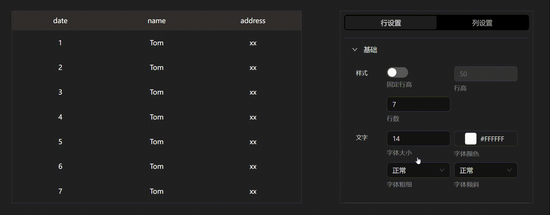Click the 字体倾斜 dropdown arrow icon
The height and width of the screenshot is (215, 550).
(x=509, y=170)
